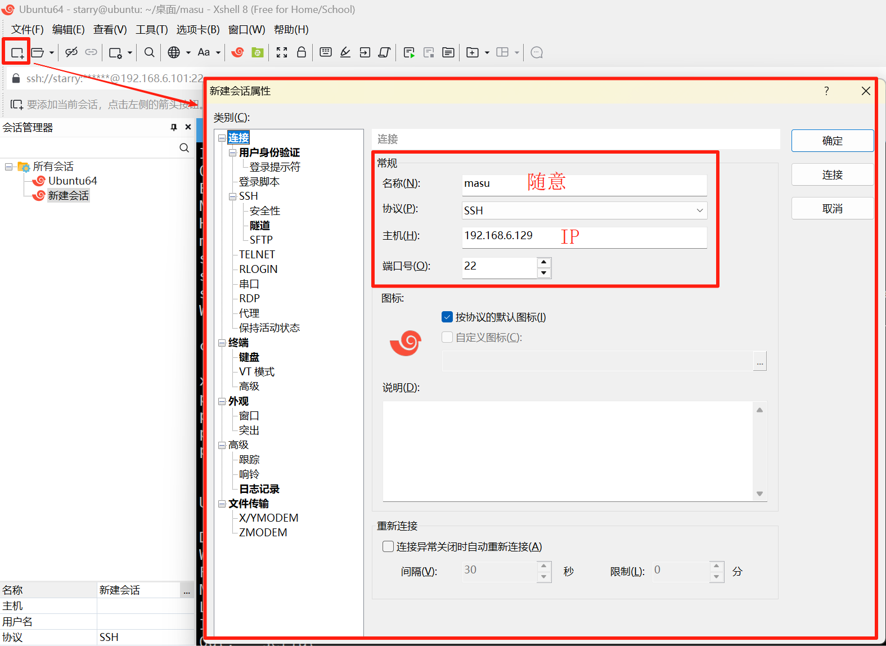Click the Stop Logging icon
This screenshot has width=886, height=646.
coord(429,53)
